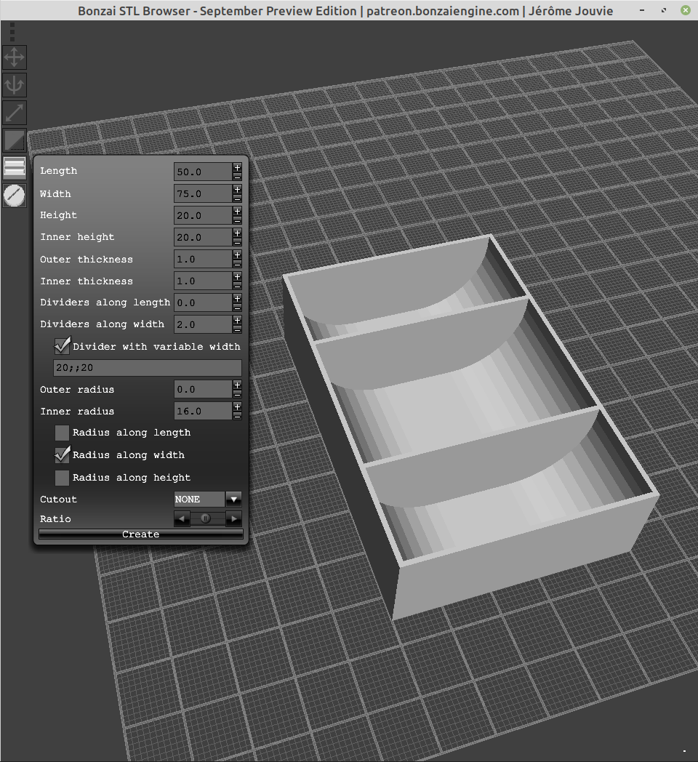Decrease Outer thickness with minus button
698x762 pixels.
(237, 264)
